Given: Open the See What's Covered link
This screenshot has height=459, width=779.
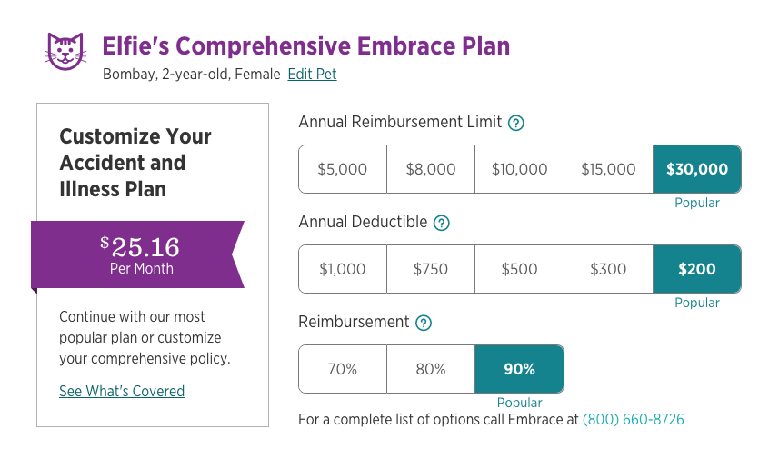Looking at the screenshot, I should [122, 392].
